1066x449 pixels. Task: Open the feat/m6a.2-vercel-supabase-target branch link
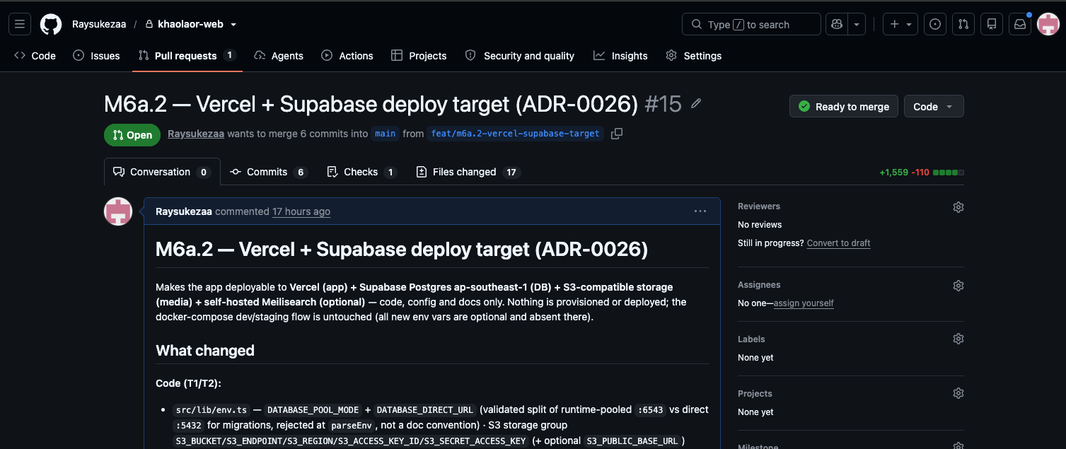tap(515, 134)
